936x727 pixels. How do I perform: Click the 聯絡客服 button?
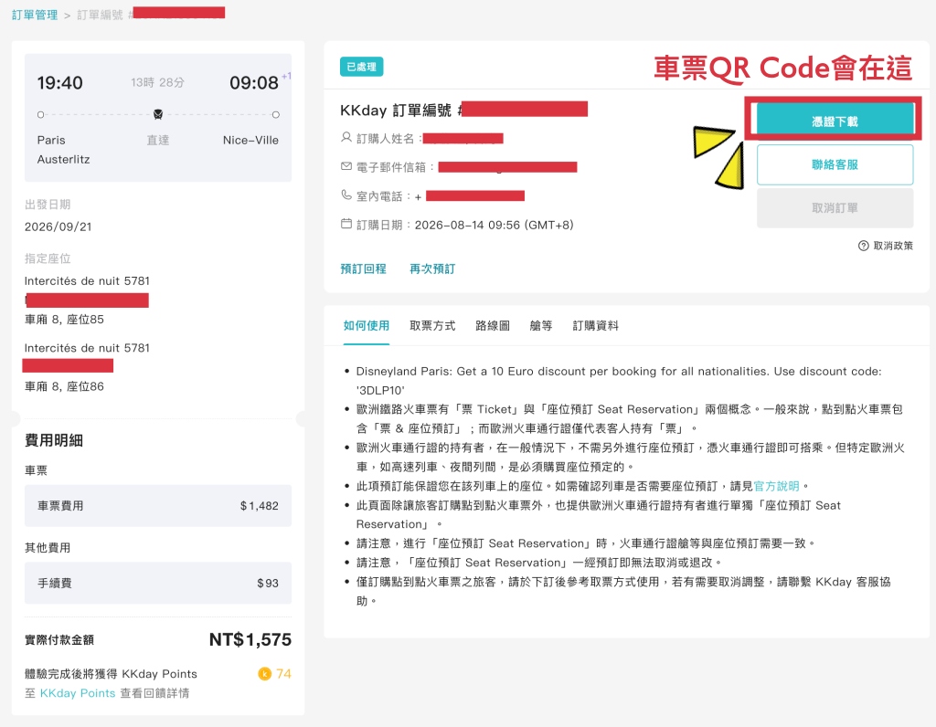pos(835,164)
